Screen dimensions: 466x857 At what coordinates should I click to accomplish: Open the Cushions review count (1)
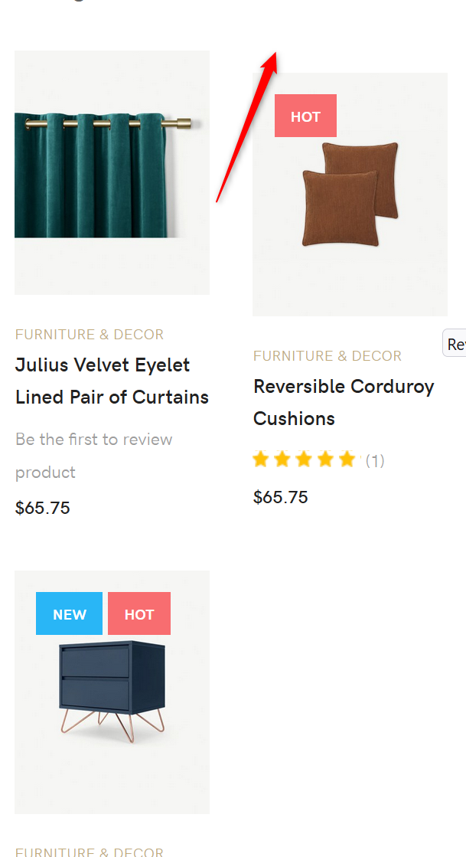coord(375,460)
